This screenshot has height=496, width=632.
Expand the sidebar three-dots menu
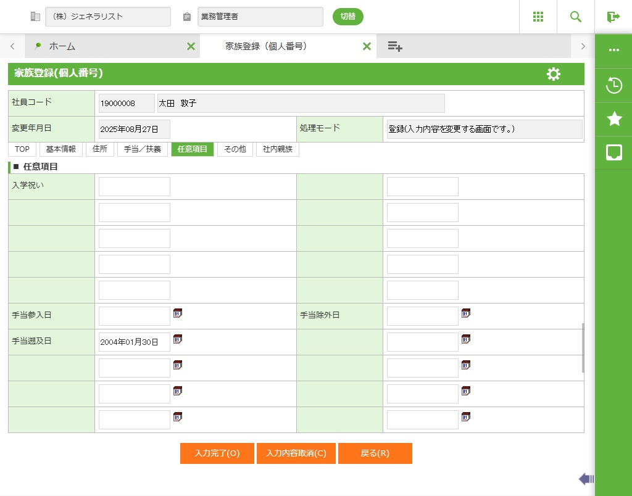[x=613, y=51]
